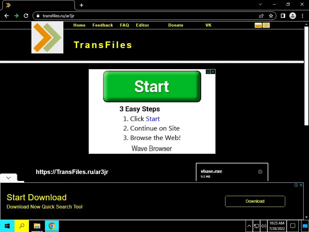Click the page vertical scrollbar thumb
Image resolution: width=309 pixels, height=232 pixels.
(306, 76)
